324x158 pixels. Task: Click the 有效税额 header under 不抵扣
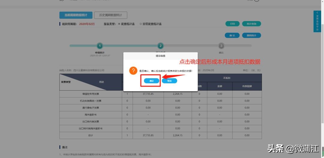coord(247,86)
